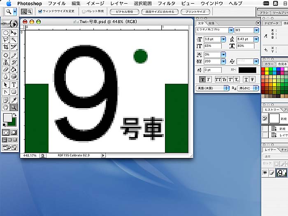Open the 8.43 pt leading dropdown
288x216 pixels.
pos(256,39)
